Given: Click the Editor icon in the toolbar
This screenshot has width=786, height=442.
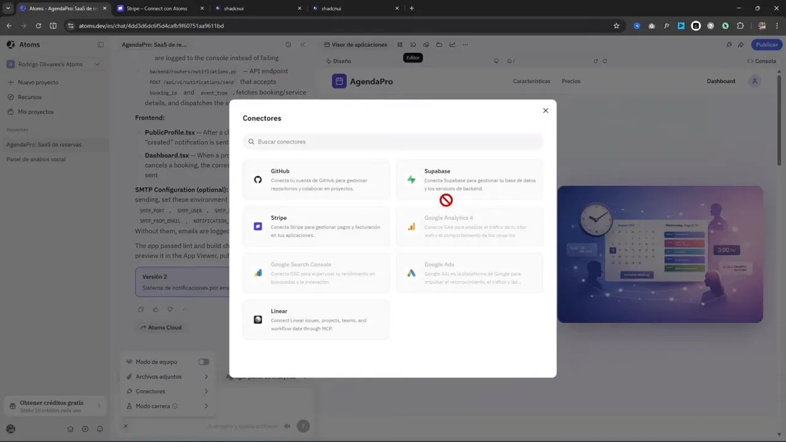Looking at the screenshot, I should 413,45.
